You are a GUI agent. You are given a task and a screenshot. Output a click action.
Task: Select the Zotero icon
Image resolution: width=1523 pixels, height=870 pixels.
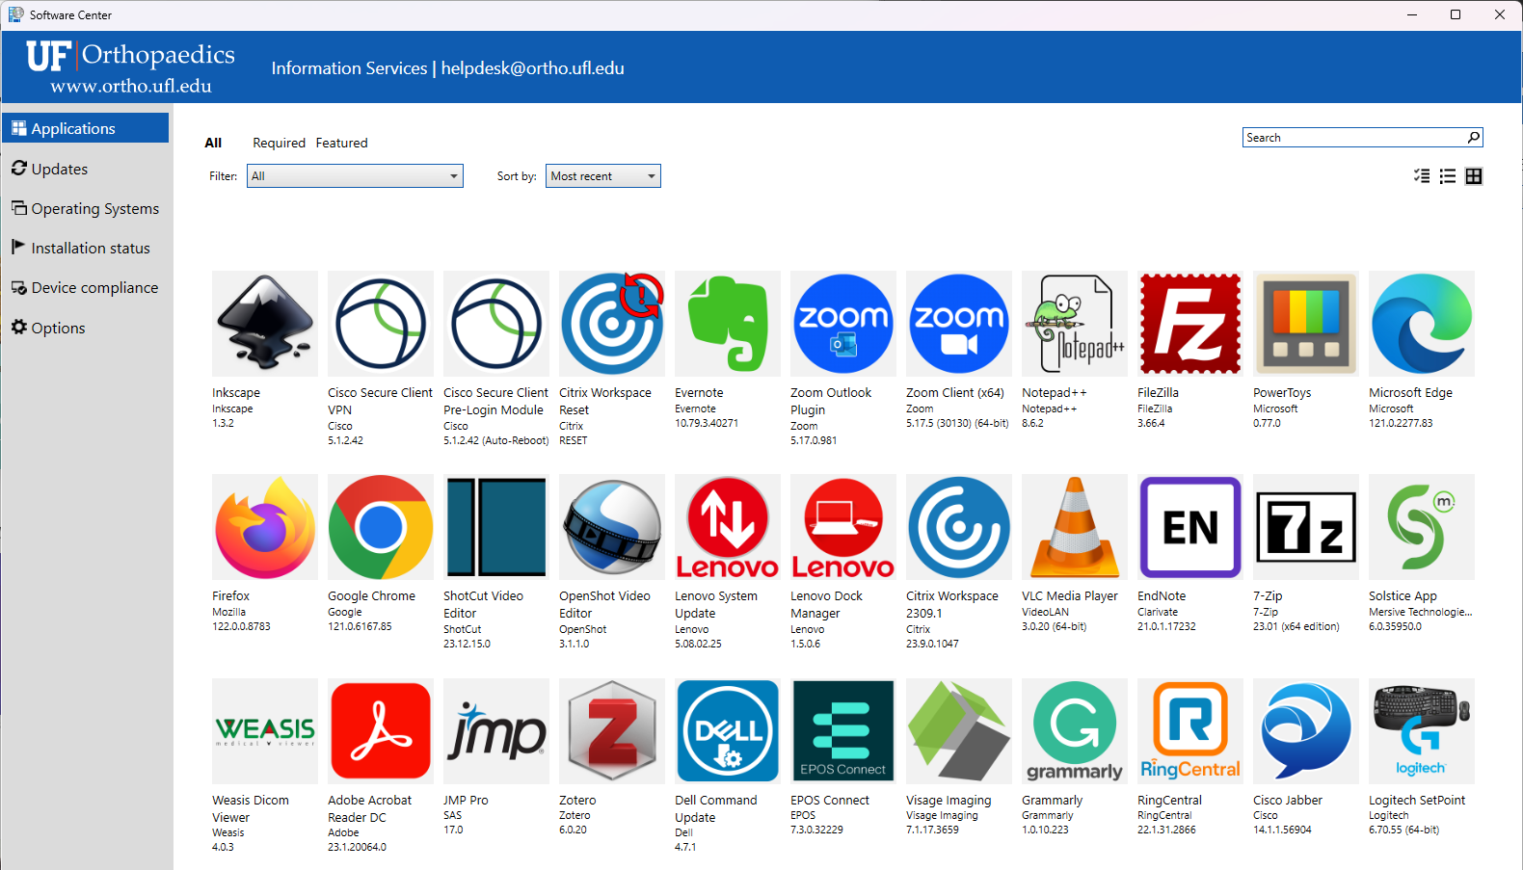point(612,731)
